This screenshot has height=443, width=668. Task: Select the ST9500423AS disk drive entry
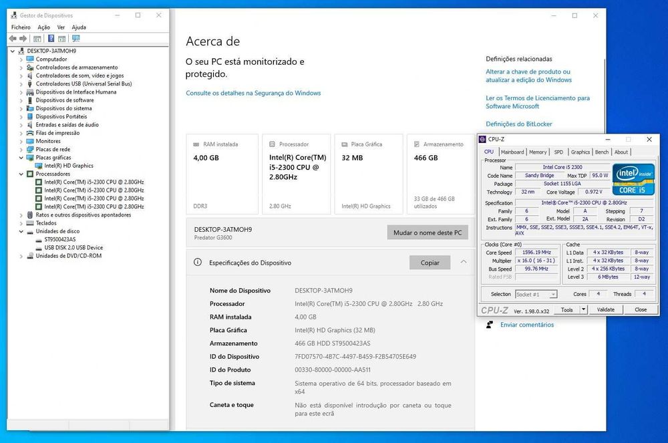pos(60,239)
